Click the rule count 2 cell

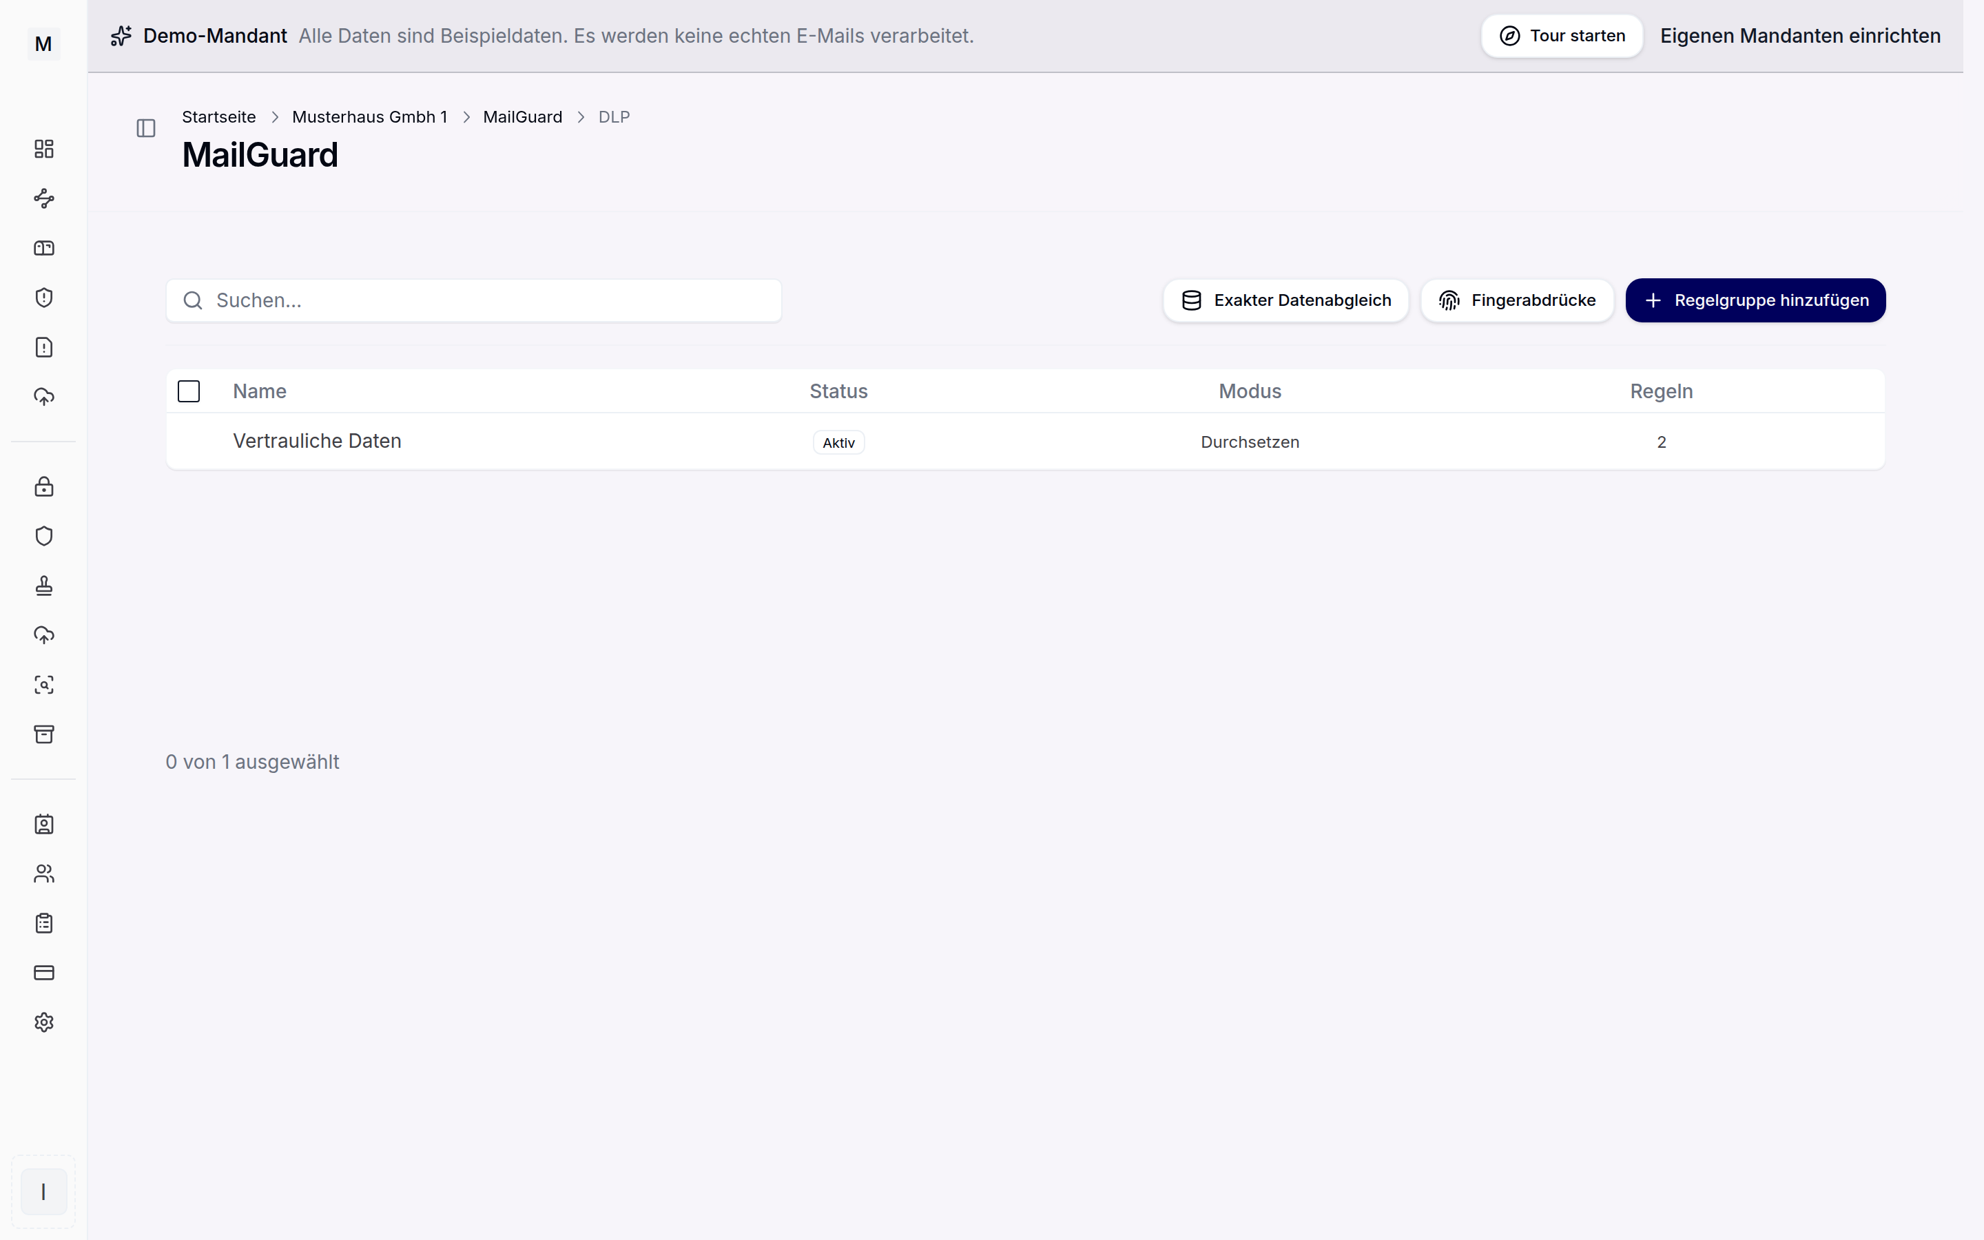[x=1661, y=442]
